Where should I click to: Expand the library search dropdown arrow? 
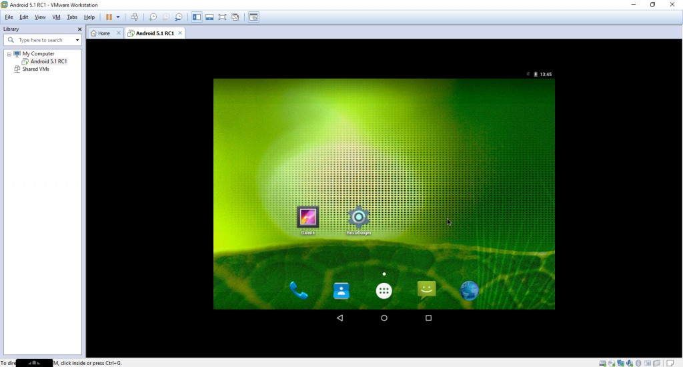click(77, 40)
